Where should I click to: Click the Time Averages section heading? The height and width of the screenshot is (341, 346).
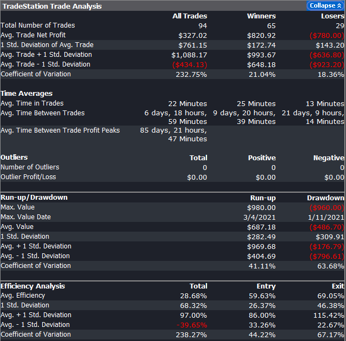26,94
